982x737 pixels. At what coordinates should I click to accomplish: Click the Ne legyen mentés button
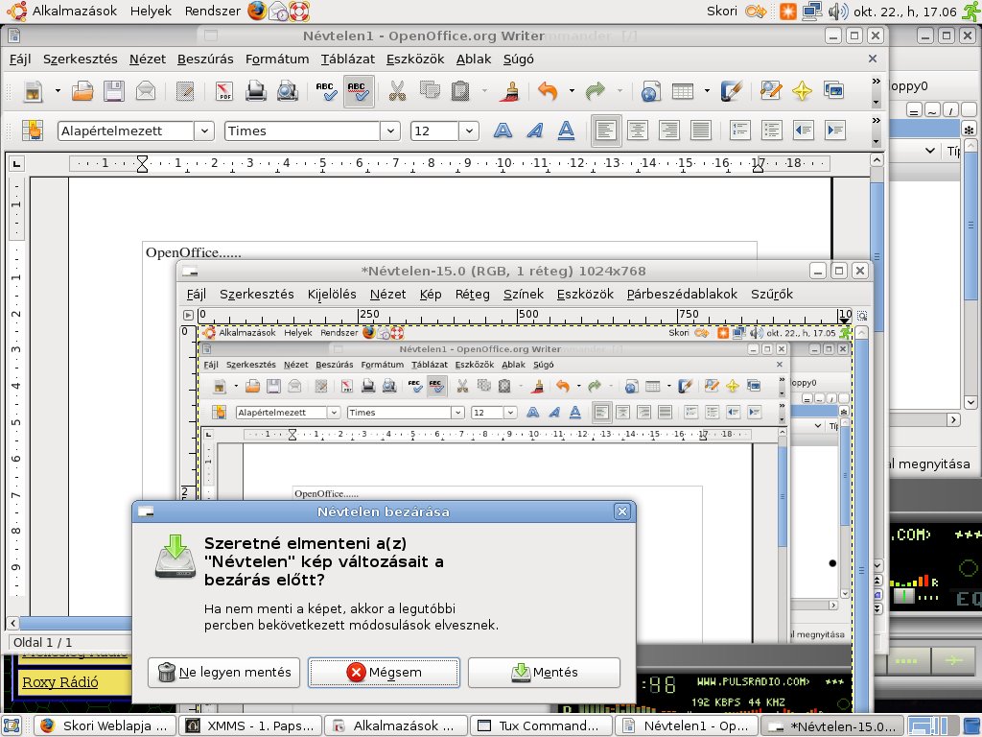[x=224, y=672]
